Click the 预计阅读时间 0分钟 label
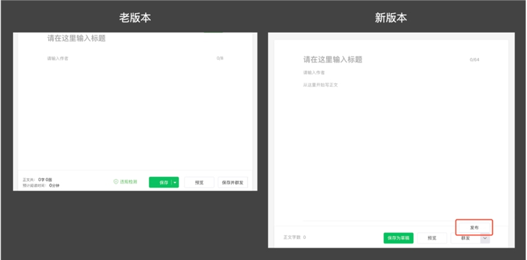This screenshot has height=260, width=527. [41, 186]
